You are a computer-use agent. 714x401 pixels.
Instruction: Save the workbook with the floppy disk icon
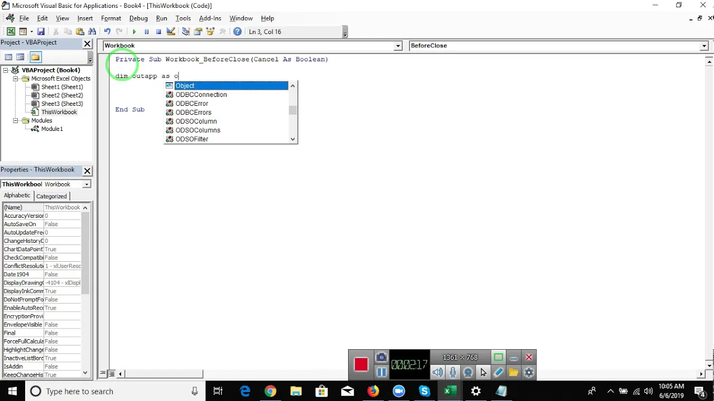click(x=41, y=32)
